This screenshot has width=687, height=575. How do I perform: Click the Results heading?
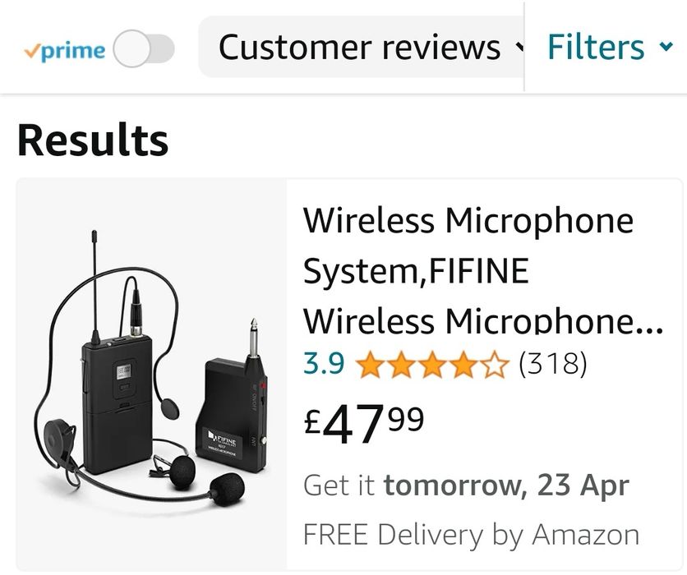(93, 140)
